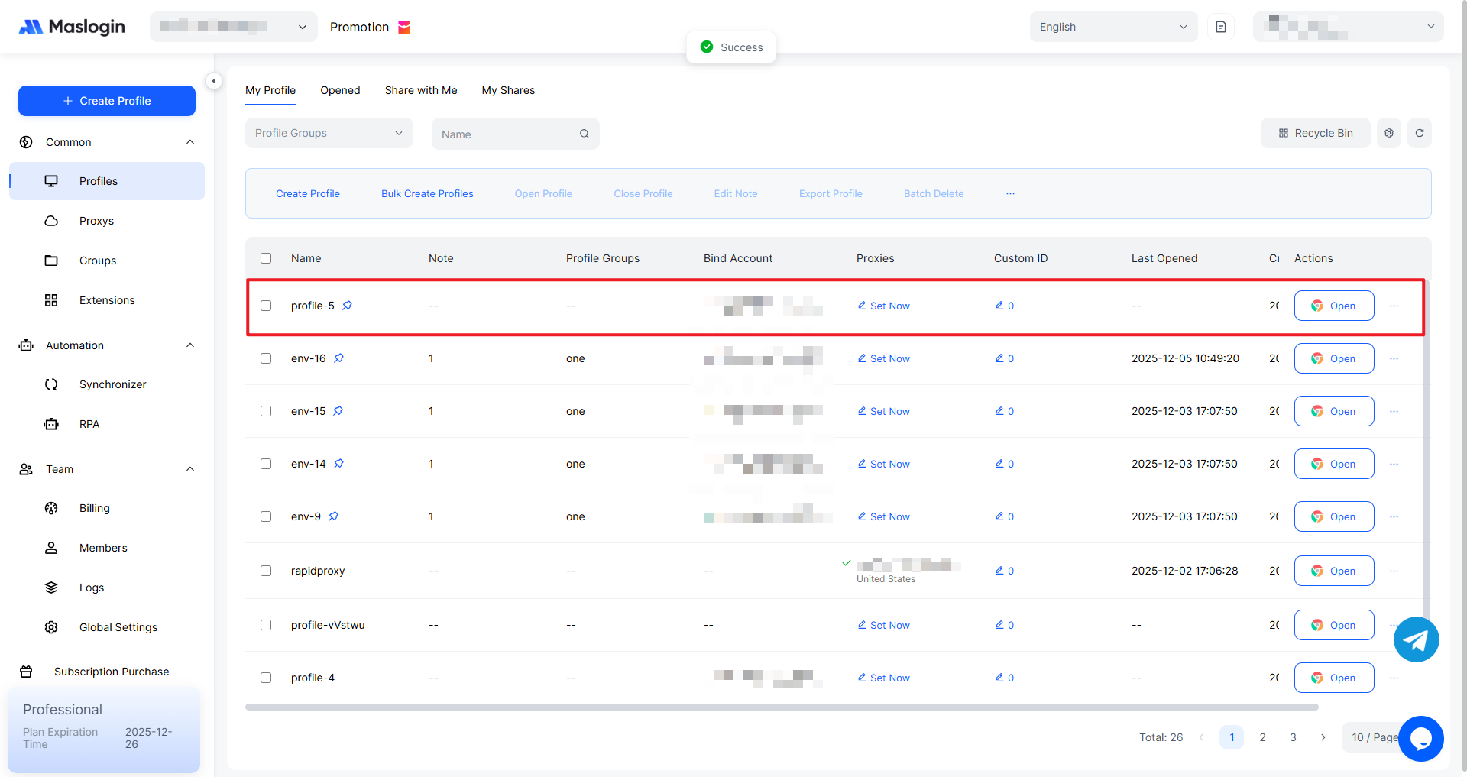Screen dimensions: 1467x777
Task: Tick the checkbox for profile-5
Action: (266, 306)
